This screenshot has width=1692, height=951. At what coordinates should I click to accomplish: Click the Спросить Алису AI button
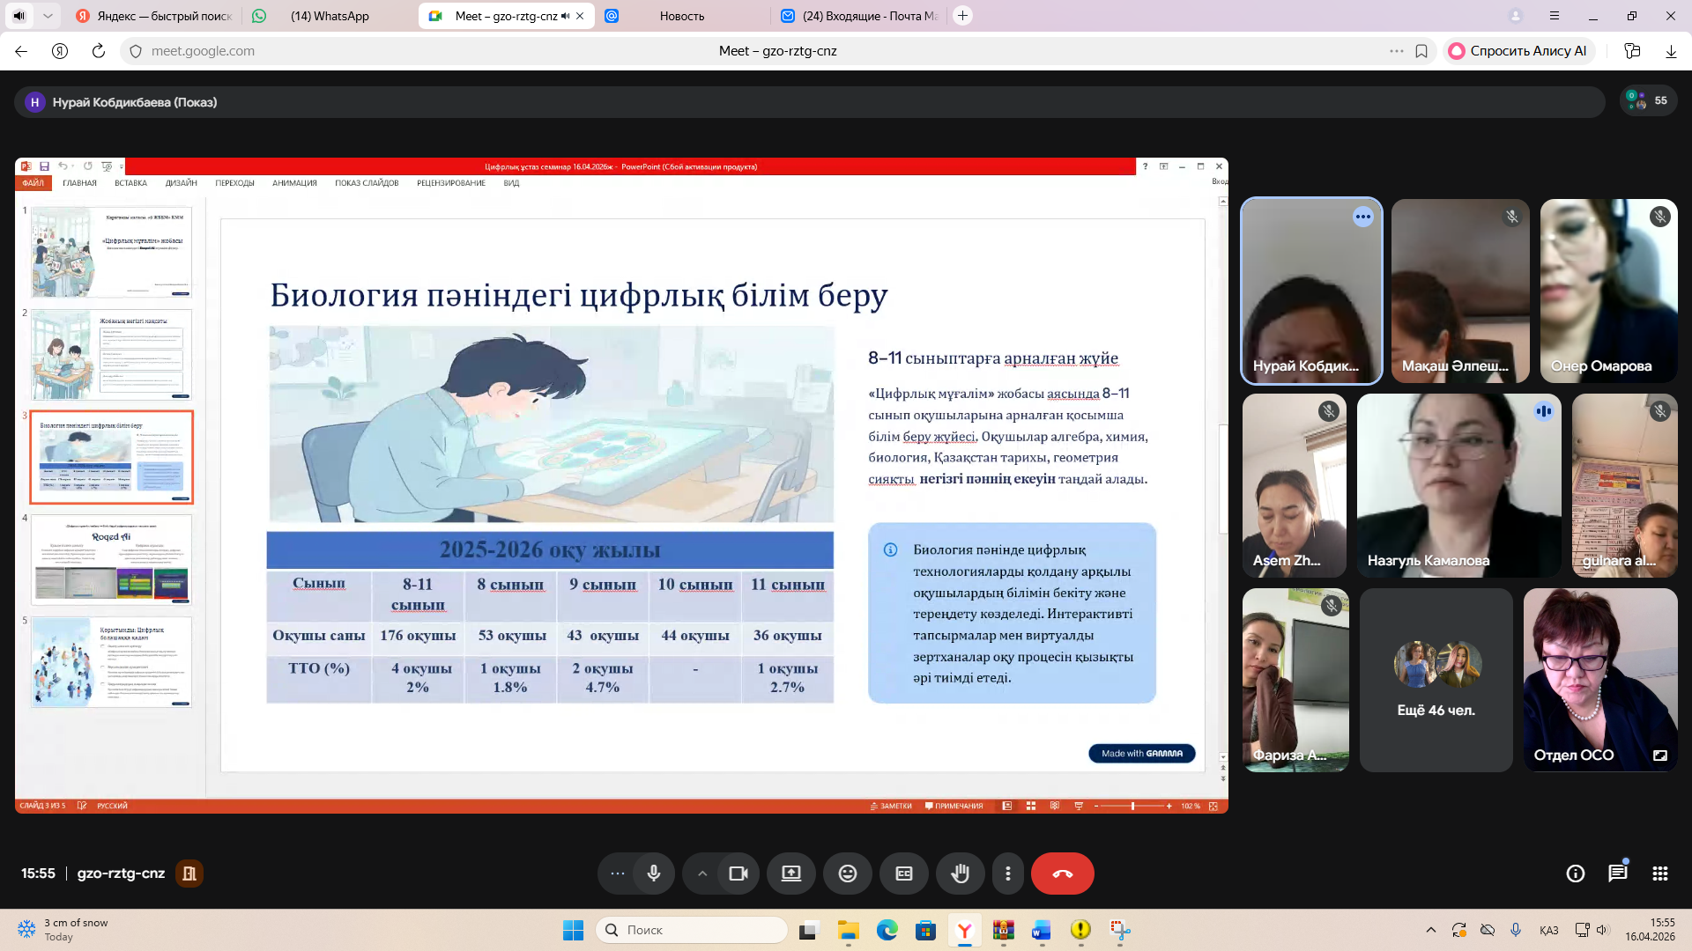click(1518, 51)
